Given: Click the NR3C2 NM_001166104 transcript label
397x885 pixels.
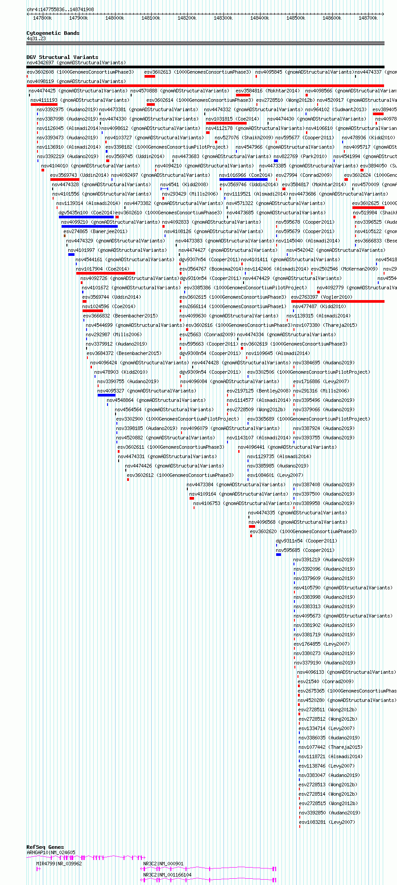Looking at the screenshot, I should coord(167,875).
